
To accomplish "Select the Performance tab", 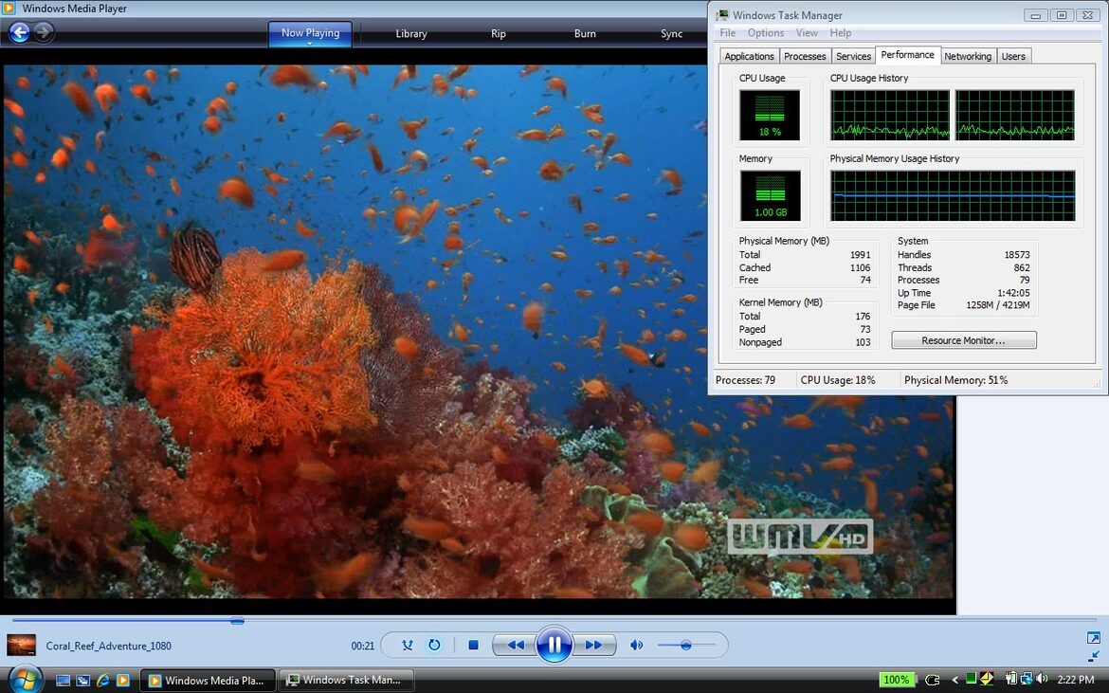I will [907, 55].
